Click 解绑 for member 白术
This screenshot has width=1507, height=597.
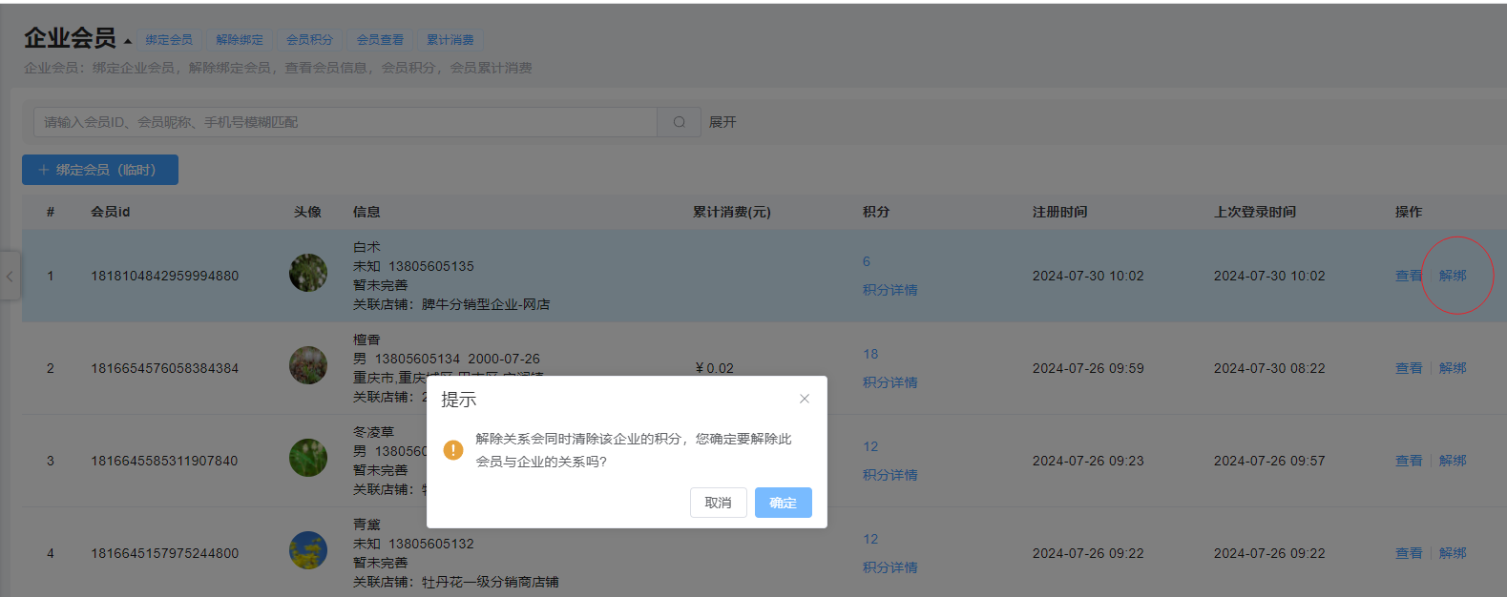coord(1453,276)
